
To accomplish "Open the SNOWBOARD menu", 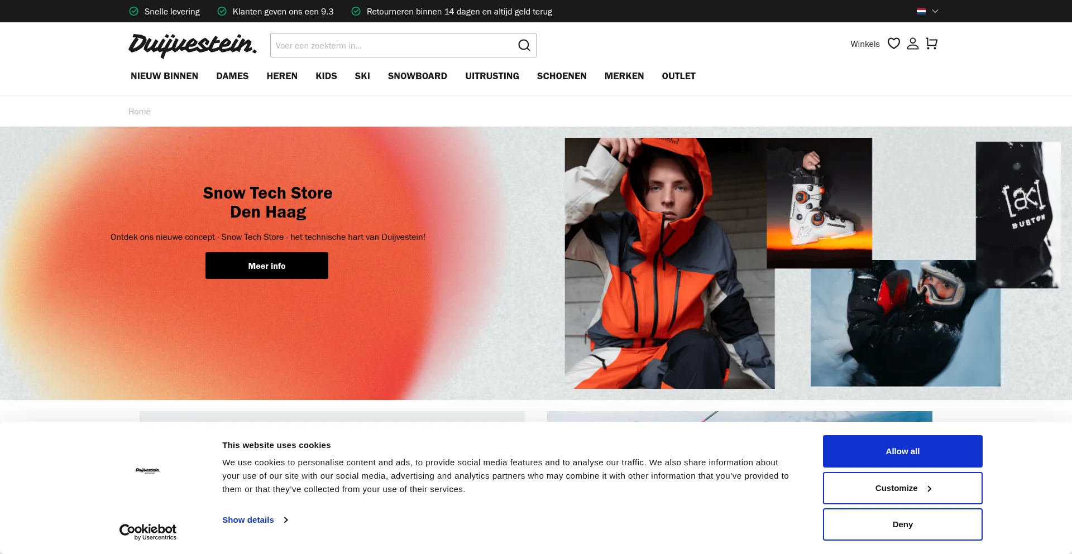I will [x=417, y=76].
